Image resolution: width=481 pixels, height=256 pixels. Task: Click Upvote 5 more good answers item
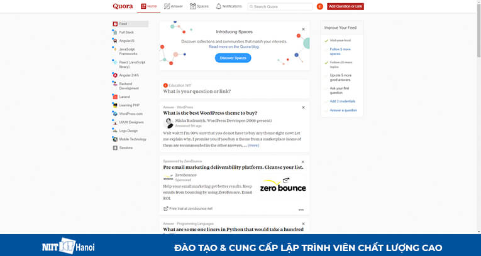341,77
